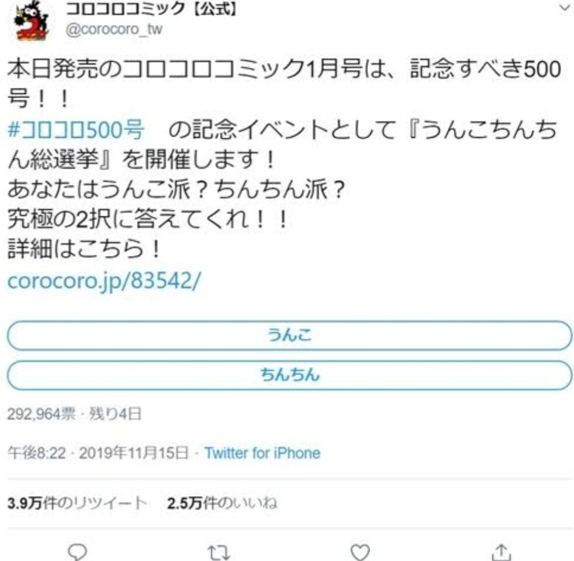Select the tweet line あなたはうんこ派？ちんちん派？

[176, 190]
